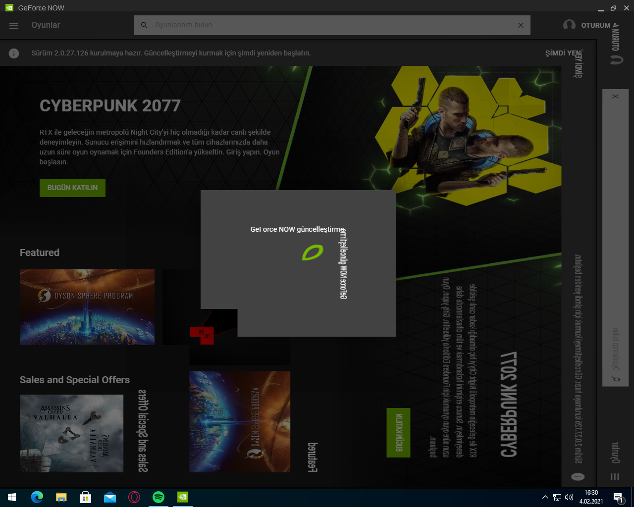Switch to Spotify in the taskbar
This screenshot has height=507, width=634.
[x=158, y=497]
